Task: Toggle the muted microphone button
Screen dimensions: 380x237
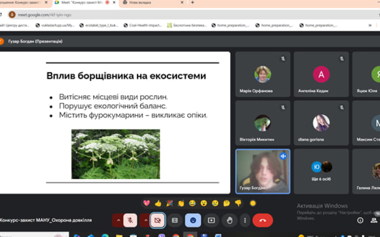Action: [130, 220]
